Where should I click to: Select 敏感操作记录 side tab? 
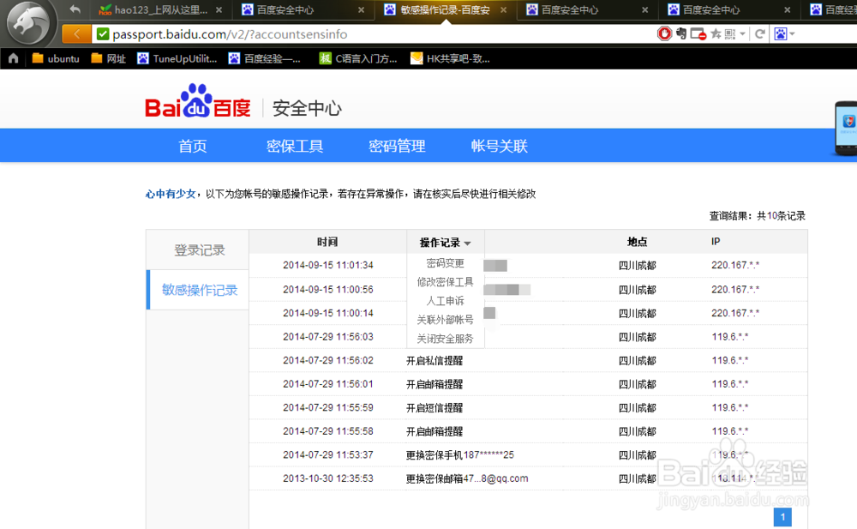[x=199, y=290]
